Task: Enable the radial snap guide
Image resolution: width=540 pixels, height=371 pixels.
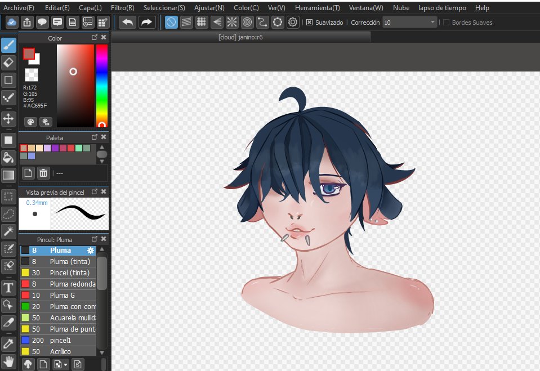Action: 232,23
